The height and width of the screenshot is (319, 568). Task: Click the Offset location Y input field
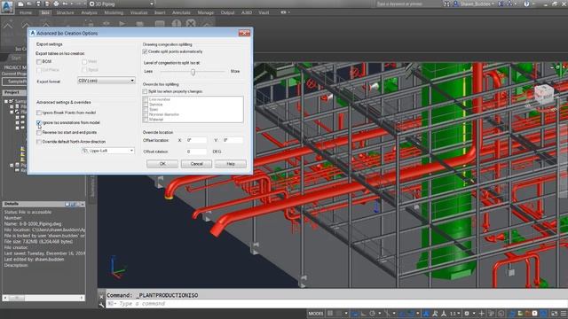pyautogui.click(x=232, y=140)
